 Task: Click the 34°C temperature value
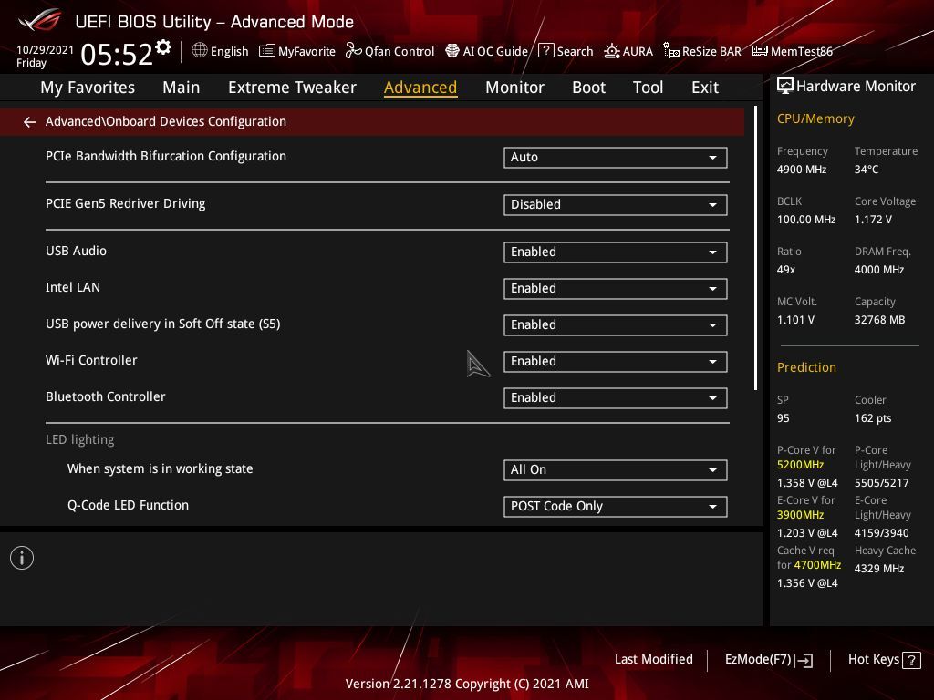tap(867, 170)
